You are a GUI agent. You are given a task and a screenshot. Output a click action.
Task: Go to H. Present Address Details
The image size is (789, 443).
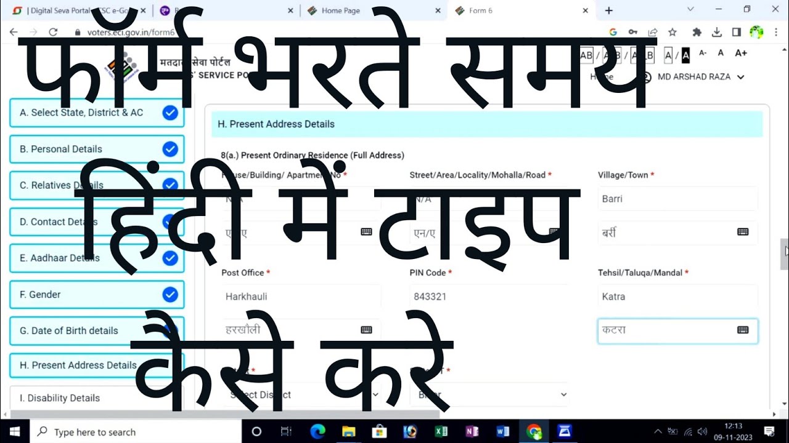97,365
